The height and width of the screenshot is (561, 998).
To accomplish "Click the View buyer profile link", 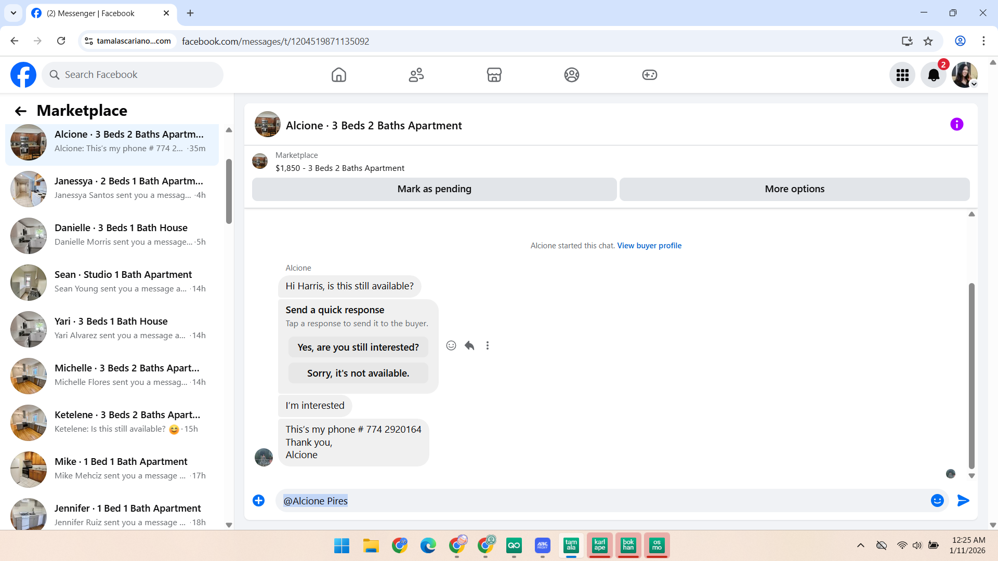I will tap(649, 246).
